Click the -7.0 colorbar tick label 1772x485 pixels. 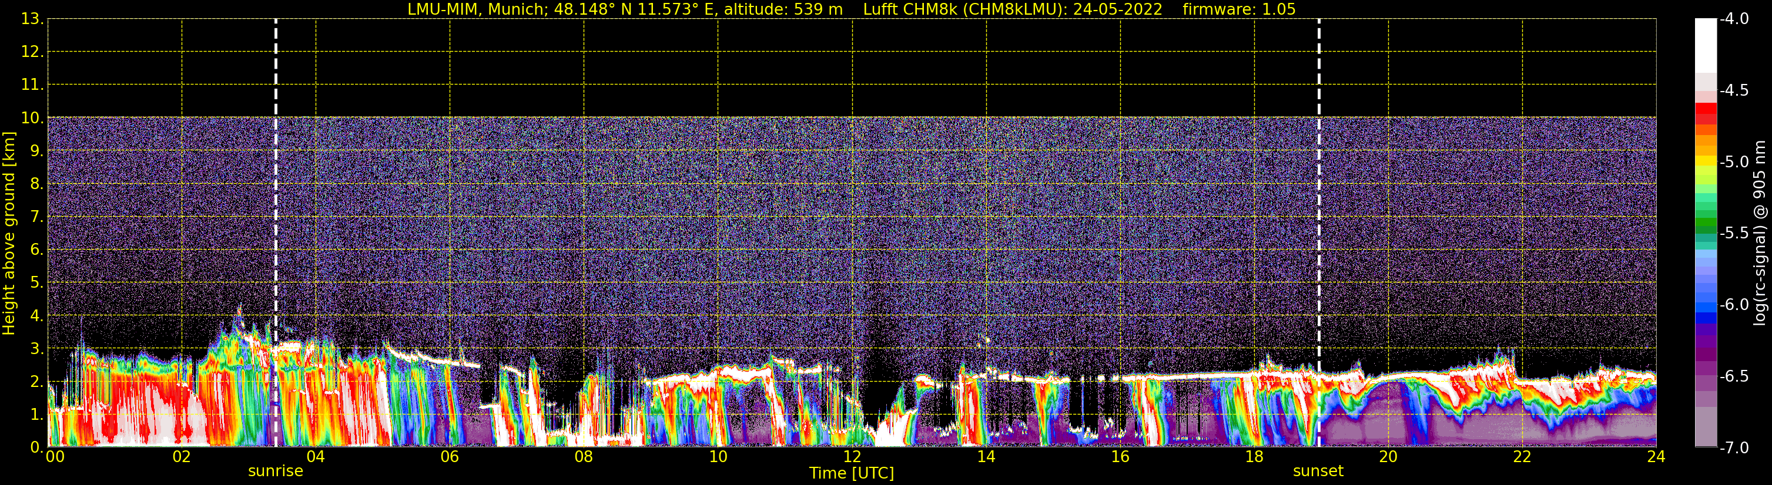[1733, 448]
